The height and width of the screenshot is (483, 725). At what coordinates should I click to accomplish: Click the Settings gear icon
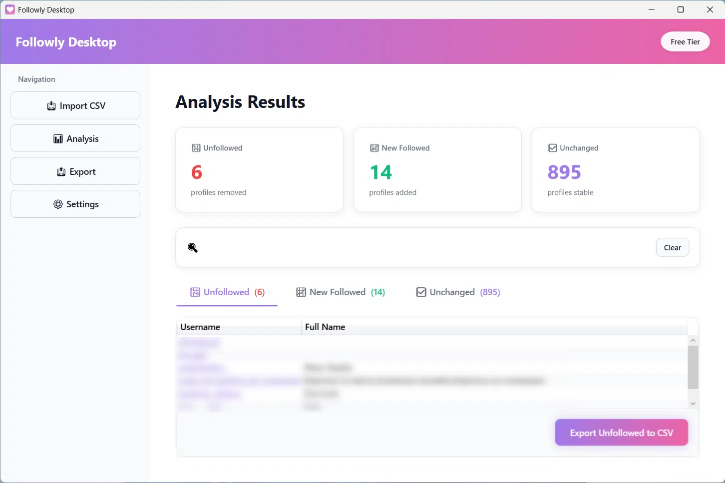tap(58, 204)
